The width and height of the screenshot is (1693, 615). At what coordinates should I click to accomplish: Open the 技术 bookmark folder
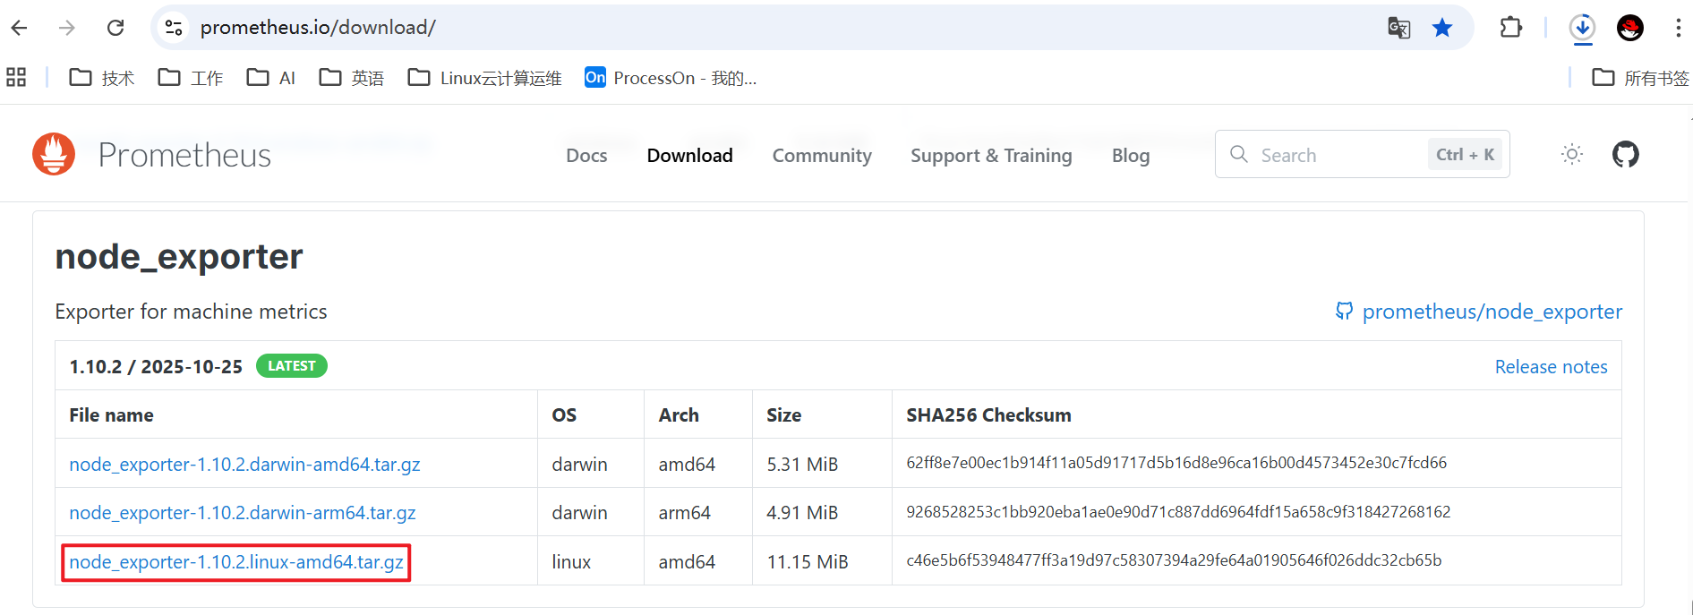pos(102,78)
